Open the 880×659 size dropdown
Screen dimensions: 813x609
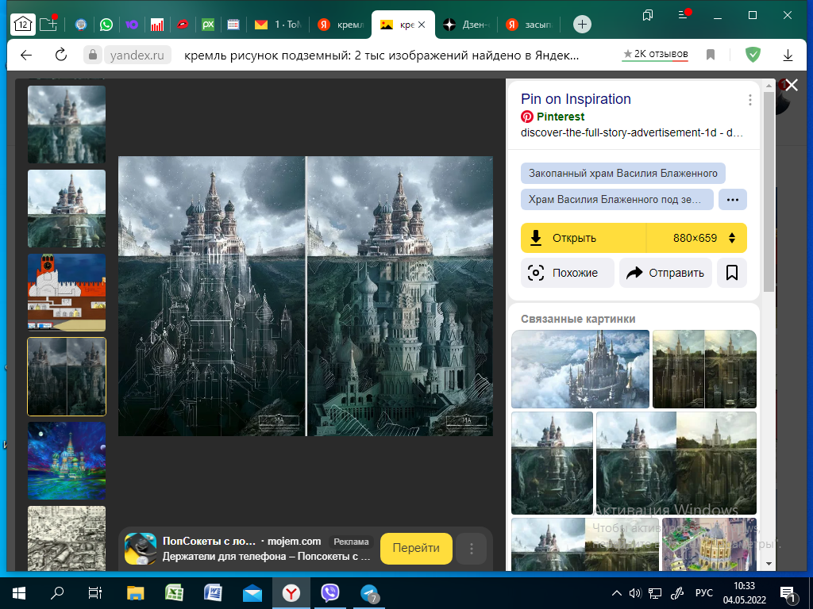click(697, 238)
